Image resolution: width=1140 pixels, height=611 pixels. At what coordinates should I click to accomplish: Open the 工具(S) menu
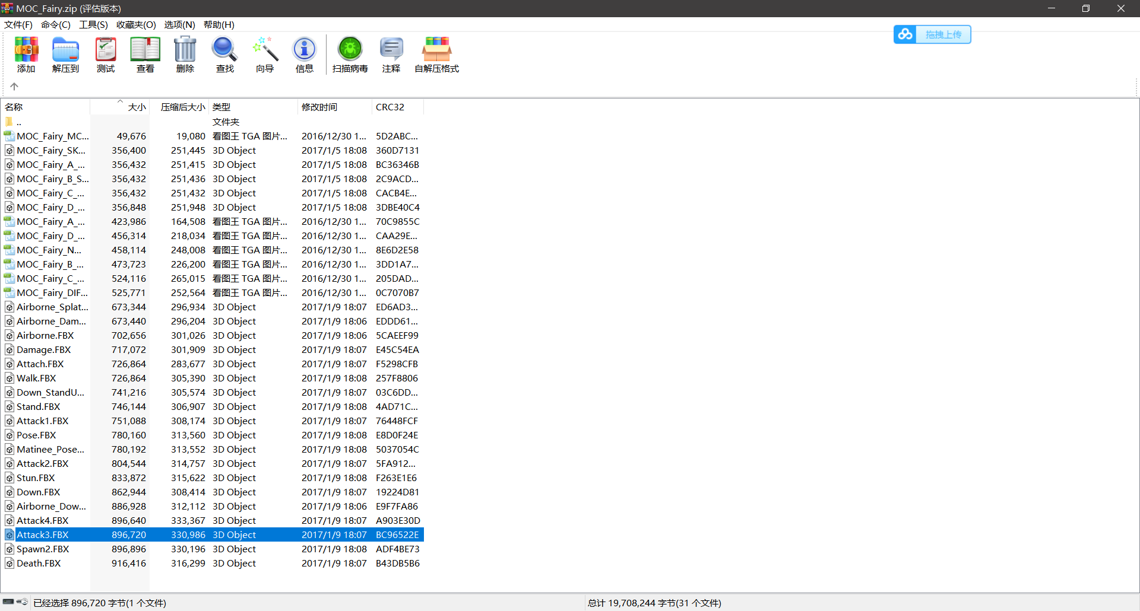pyautogui.click(x=93, y=25)
